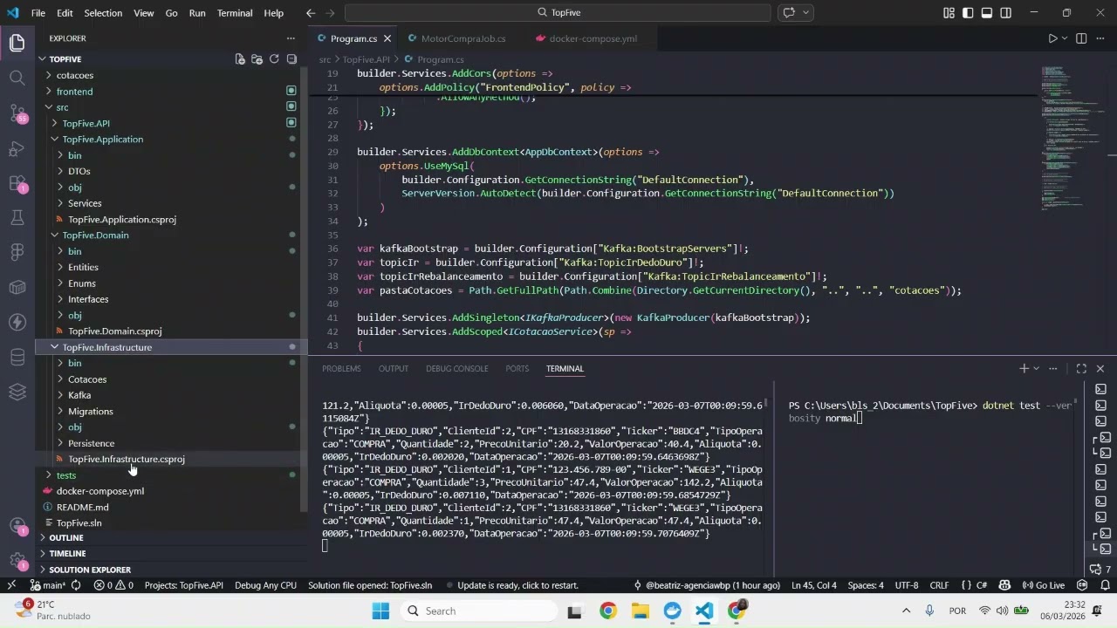Viewport: 1117px width, 628px height.
Task: Switch to the docker-compose.yml tab
Action: click(x=593, y=38)
